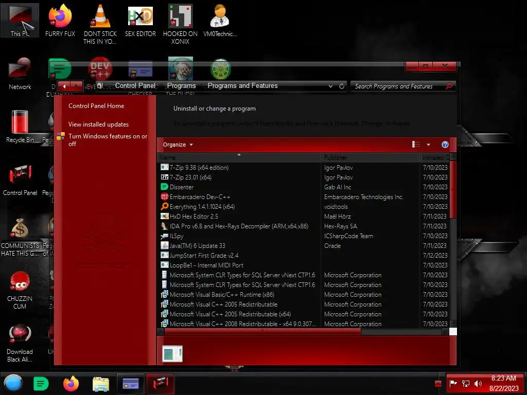527x395 pixels.
Task: Open the HOOKED ON XONIX desktop icon
Action: point(181,24)
